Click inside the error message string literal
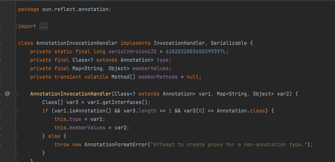This screenshot has height=162, width=335. [x=229, y=144]
